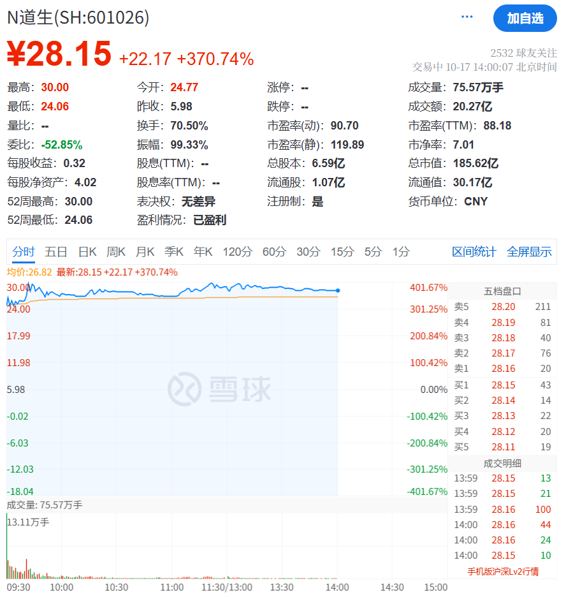Screen dimensions: 566x597
Task: Select the 日K candlestick tab
Action: click(x=87, y=252)
